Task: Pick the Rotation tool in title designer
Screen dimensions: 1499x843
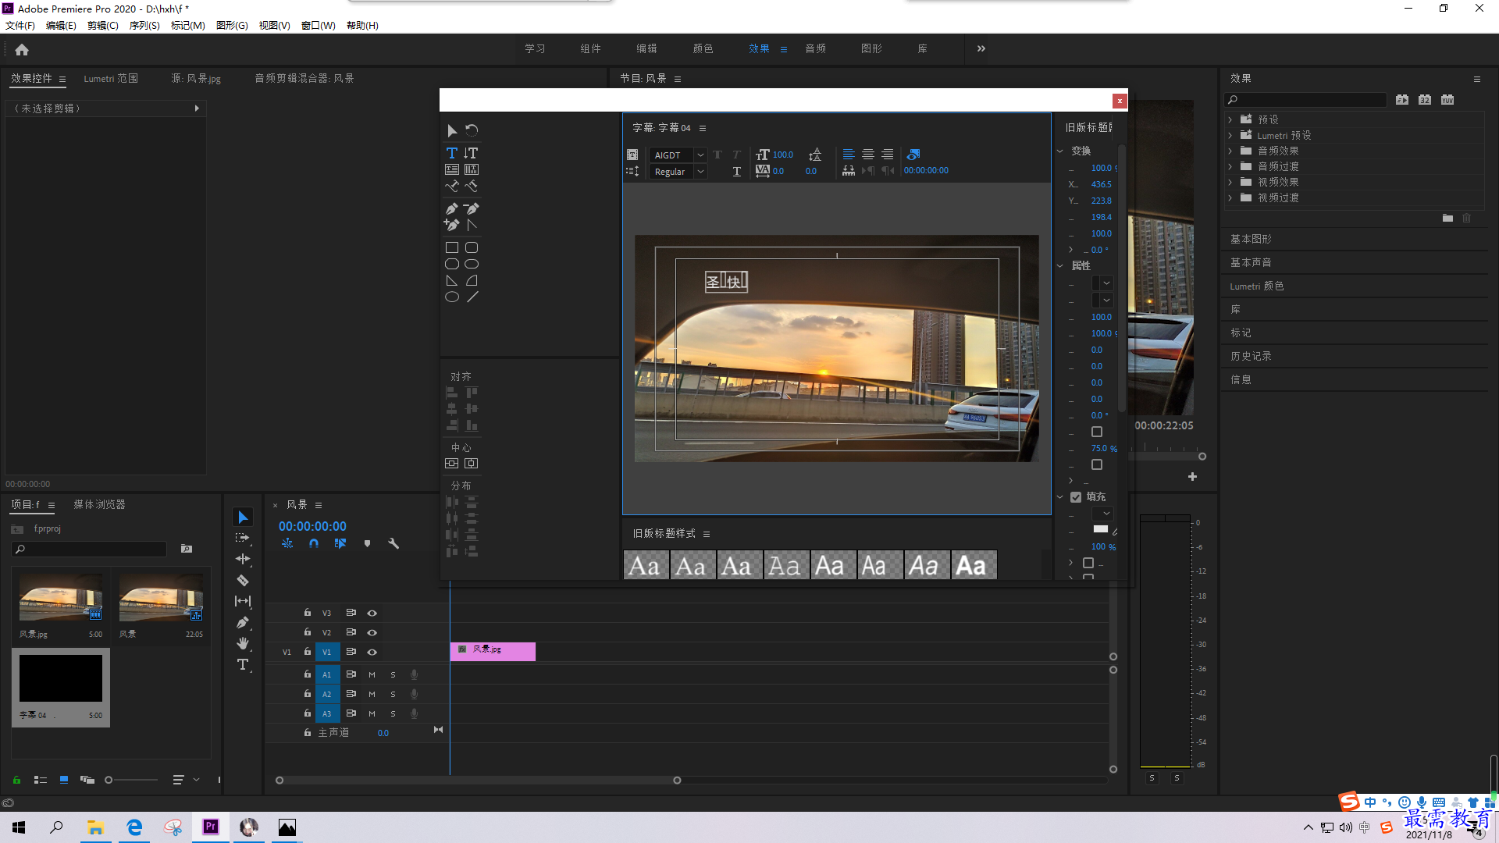Action: [472, 130]
